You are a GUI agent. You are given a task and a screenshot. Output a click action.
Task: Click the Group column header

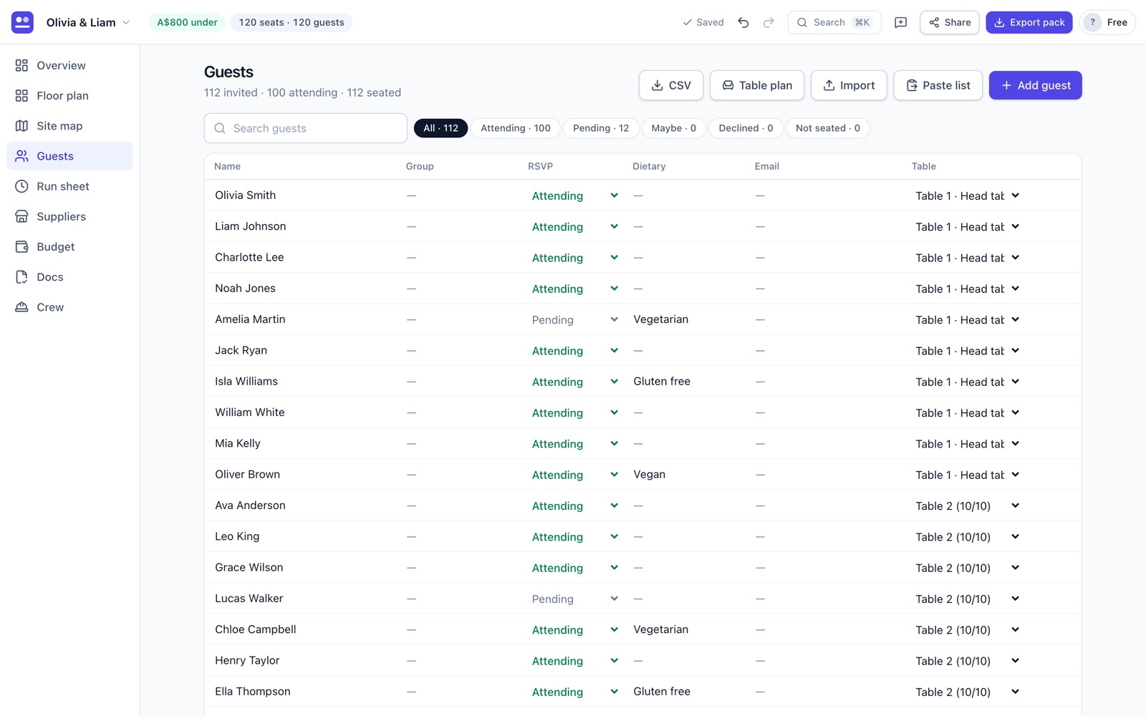click(x=420, y=166)
